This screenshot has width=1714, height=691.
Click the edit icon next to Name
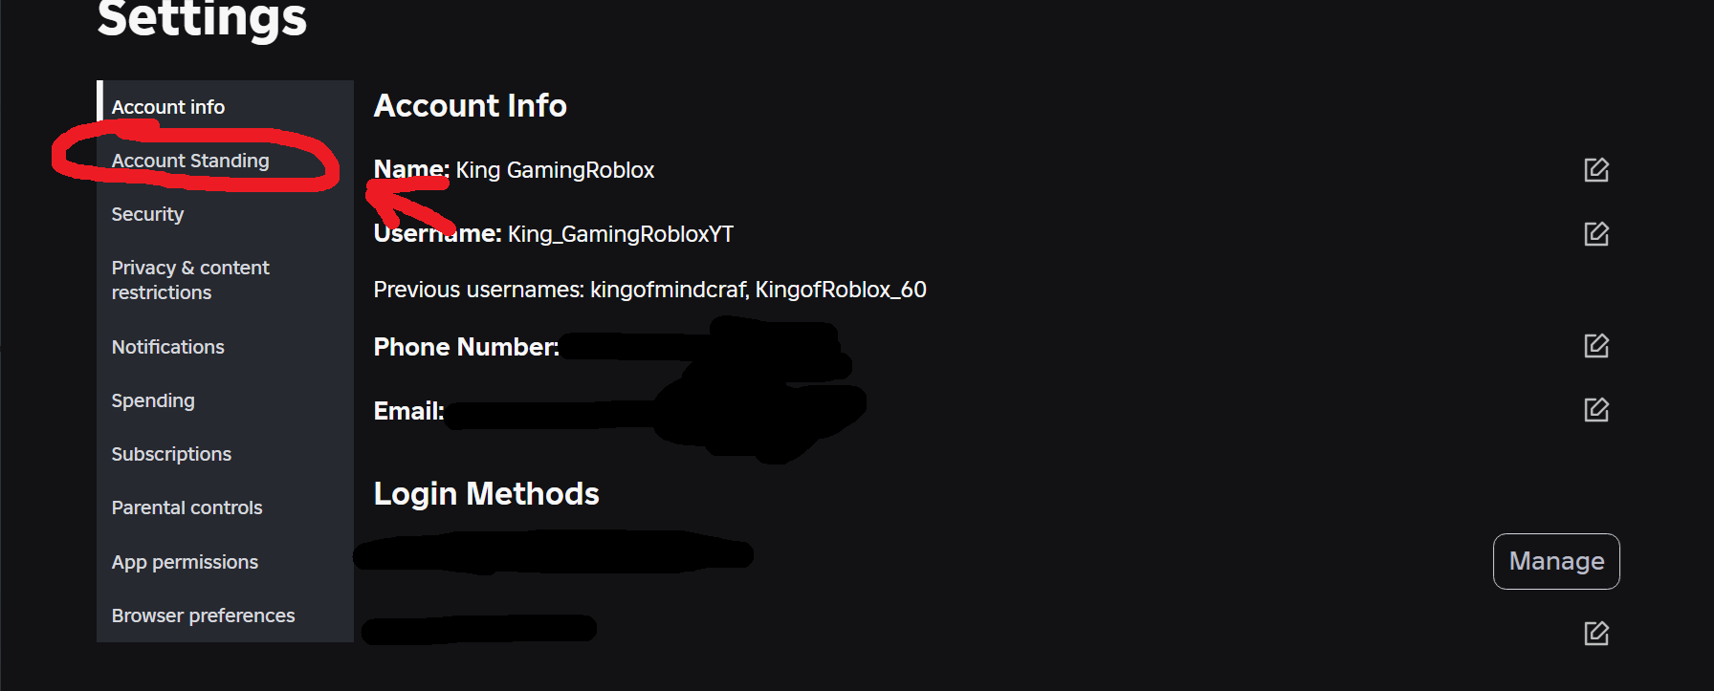(x=1596, y=170)
